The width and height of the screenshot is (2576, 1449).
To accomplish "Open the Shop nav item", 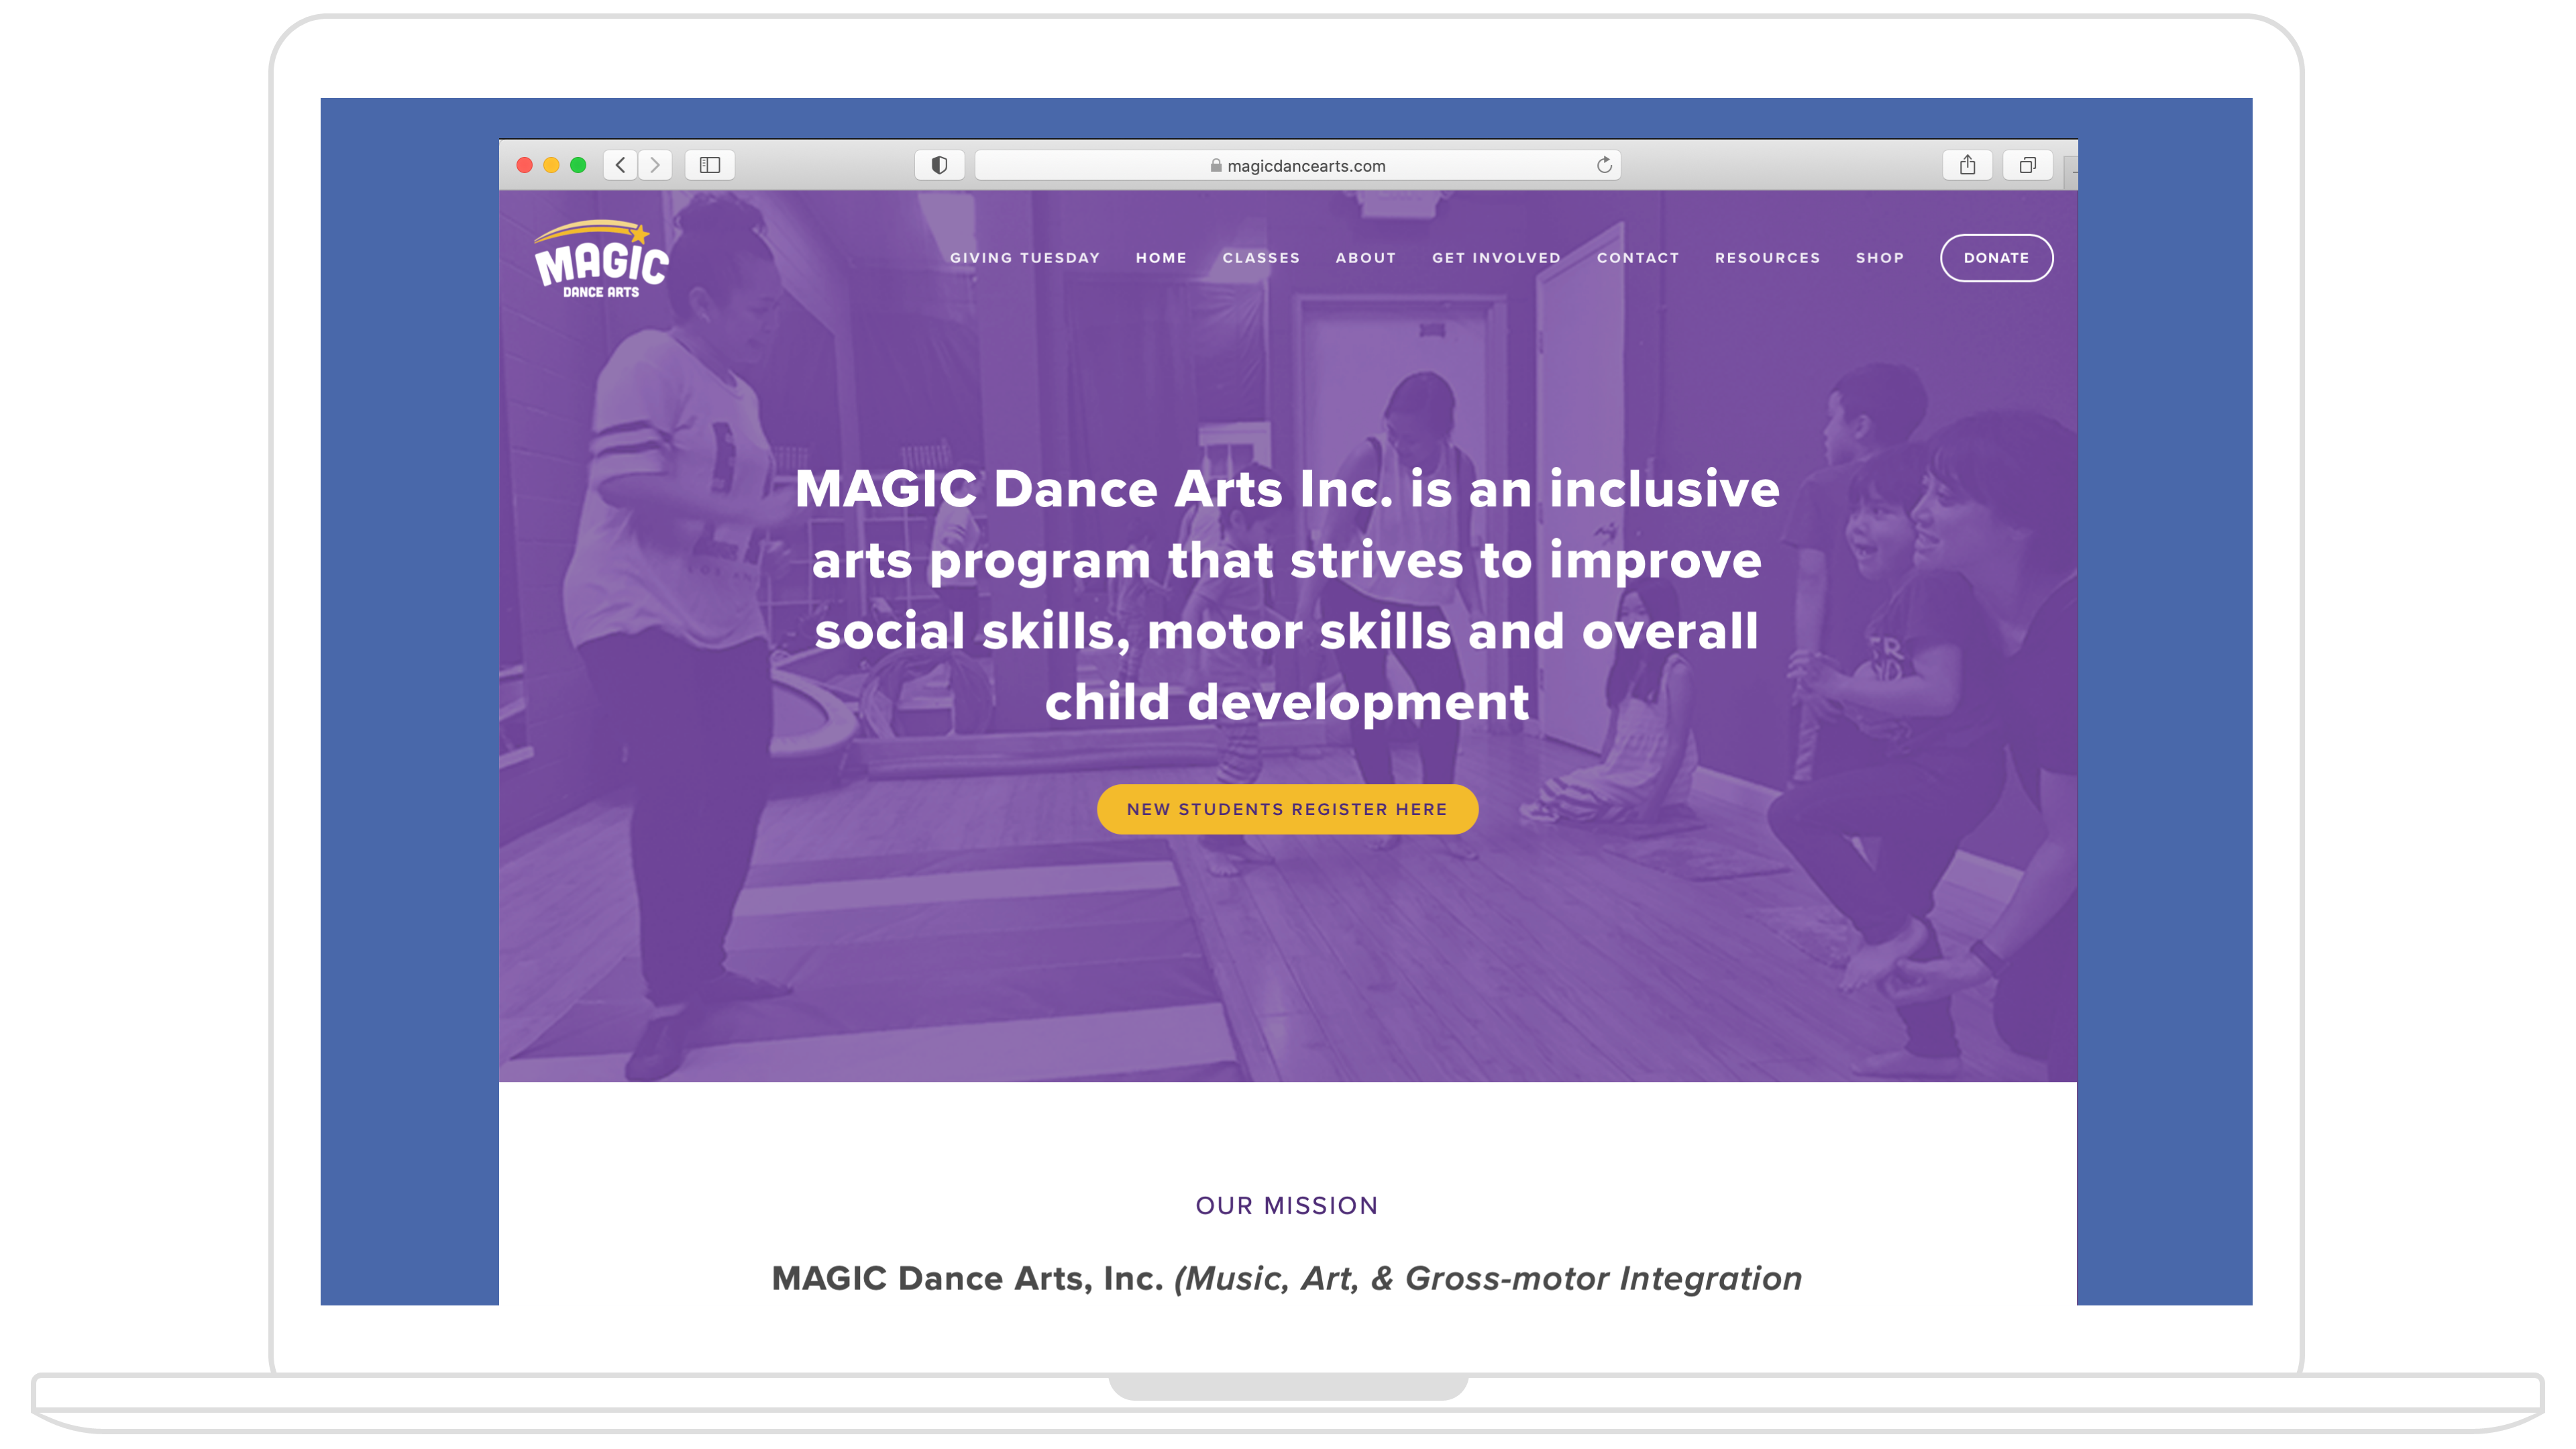I will pyautogui.click(x=1880, y=258).
